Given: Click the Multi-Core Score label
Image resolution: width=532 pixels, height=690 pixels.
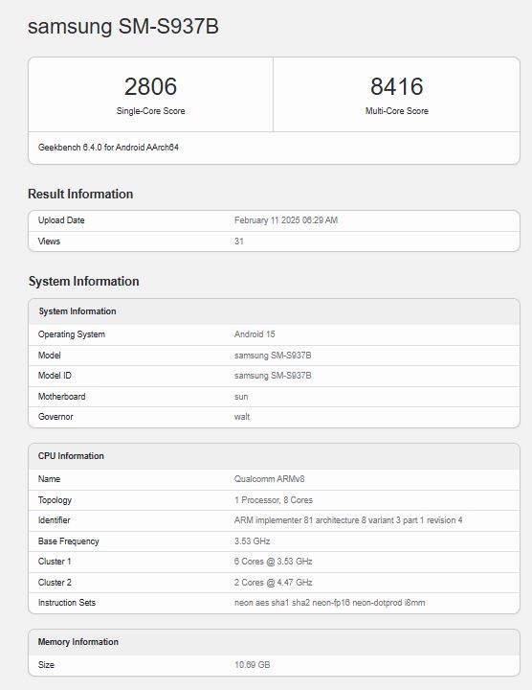Looking at the screenshot, I should (397, 111).
